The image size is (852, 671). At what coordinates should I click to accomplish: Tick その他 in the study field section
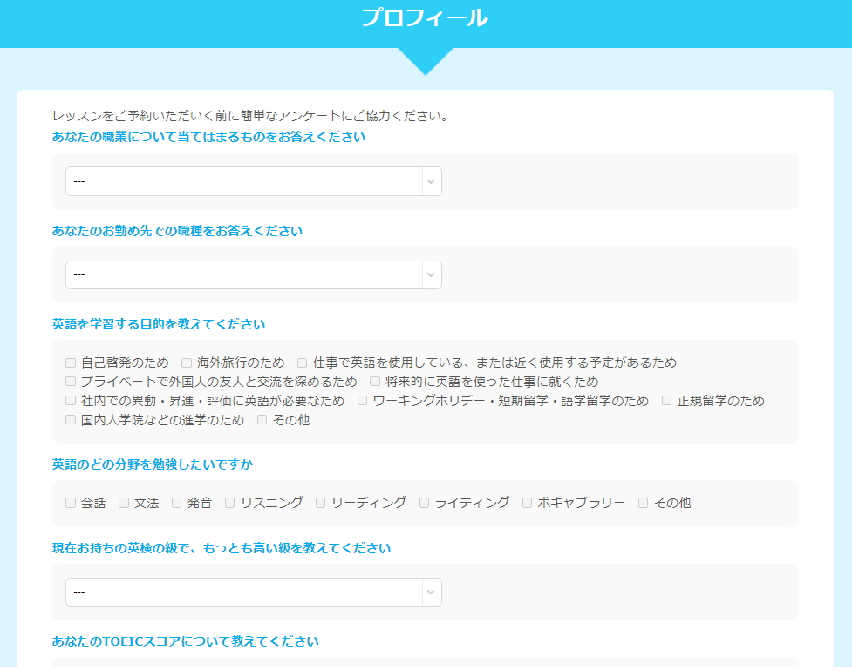pos(644,503)
